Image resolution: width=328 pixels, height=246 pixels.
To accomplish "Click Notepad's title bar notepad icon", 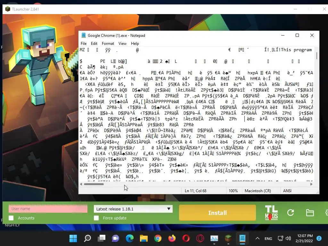I will [84, 35].
